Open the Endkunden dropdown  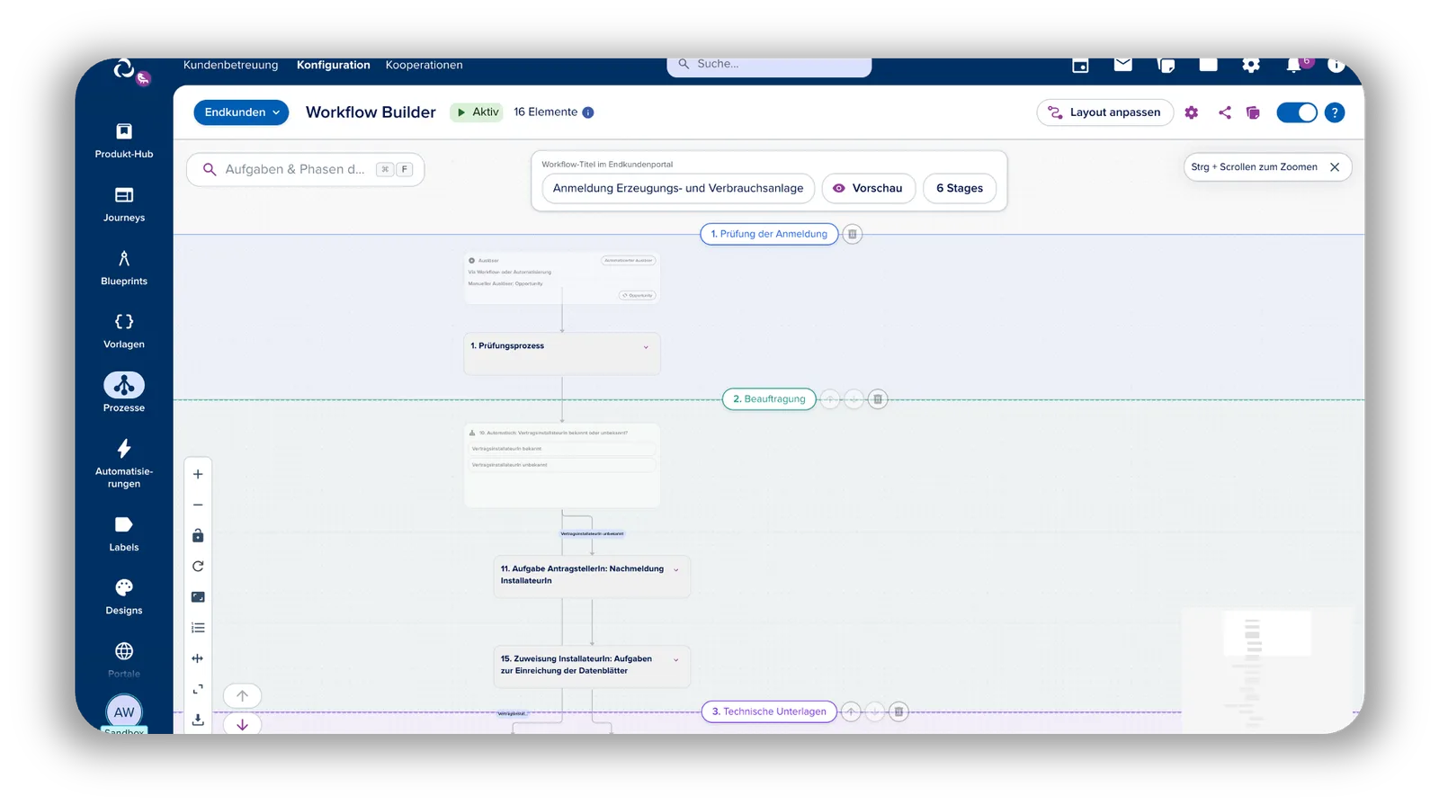pyautogui.click(x=241, y=112)
